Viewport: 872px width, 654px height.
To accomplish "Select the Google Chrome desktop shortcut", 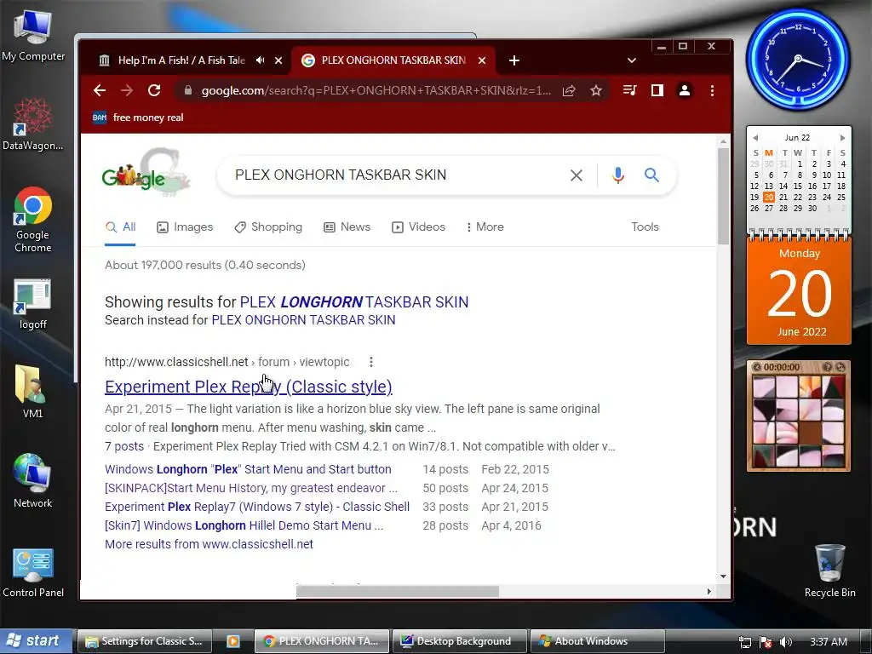I will point(33,221).
